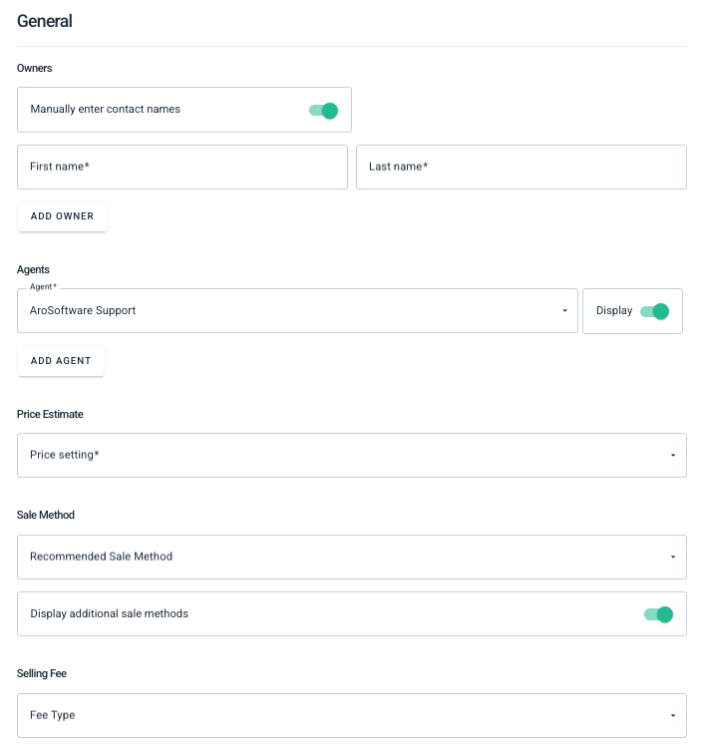Image resolution: width=705 pixels, height=756 pixels.
Task: Click Display additional sale methods text
Action: pyautogui.click(x=109, y=613)
